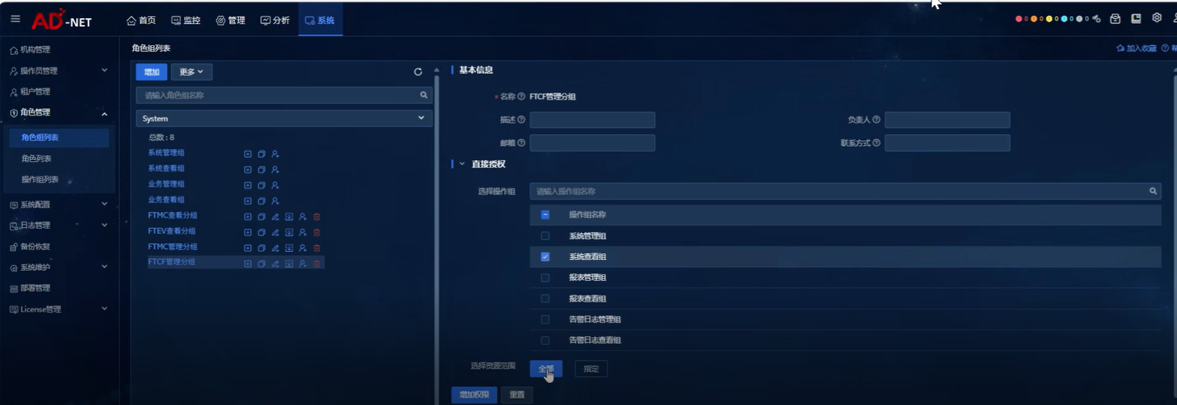Check the 系统管理组 operation group checkbox
Image resolution: width=1177 pixels, height=405 pixels.
545,236
